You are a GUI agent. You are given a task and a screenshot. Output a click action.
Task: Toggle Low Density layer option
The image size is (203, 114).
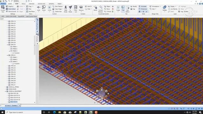(173, 9)
